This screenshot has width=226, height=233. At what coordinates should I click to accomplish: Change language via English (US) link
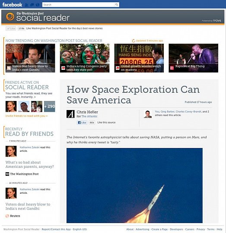pos(80,229)
